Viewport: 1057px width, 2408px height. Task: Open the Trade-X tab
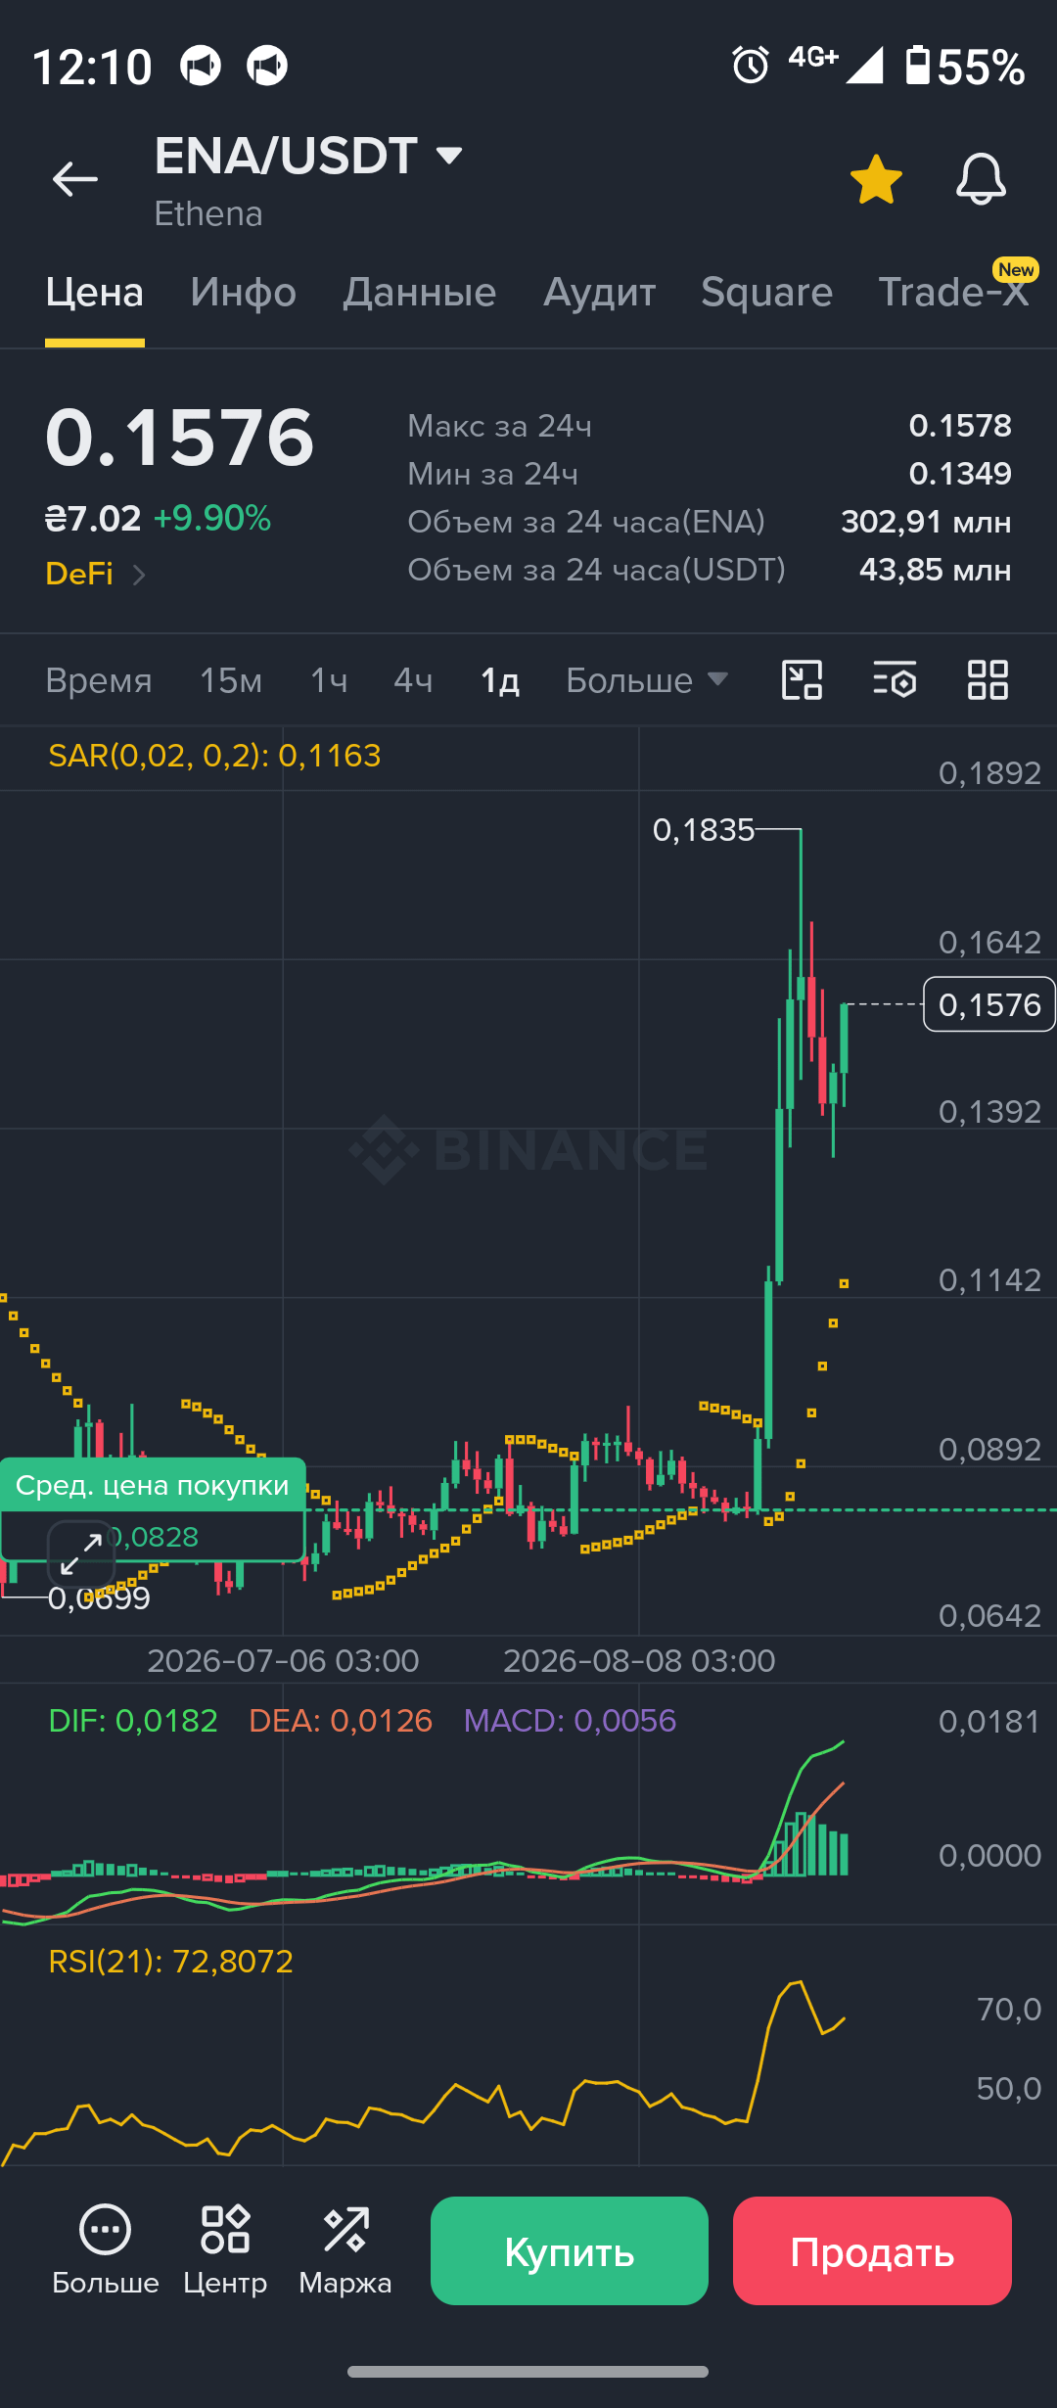(x=953, y=292)
